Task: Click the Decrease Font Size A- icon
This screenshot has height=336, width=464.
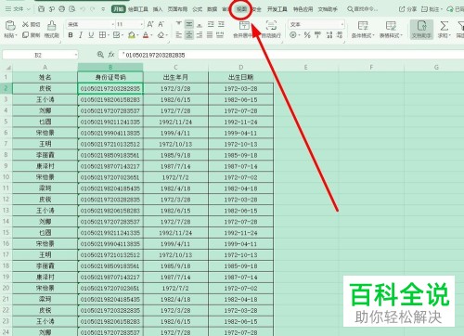Action: 161,24
